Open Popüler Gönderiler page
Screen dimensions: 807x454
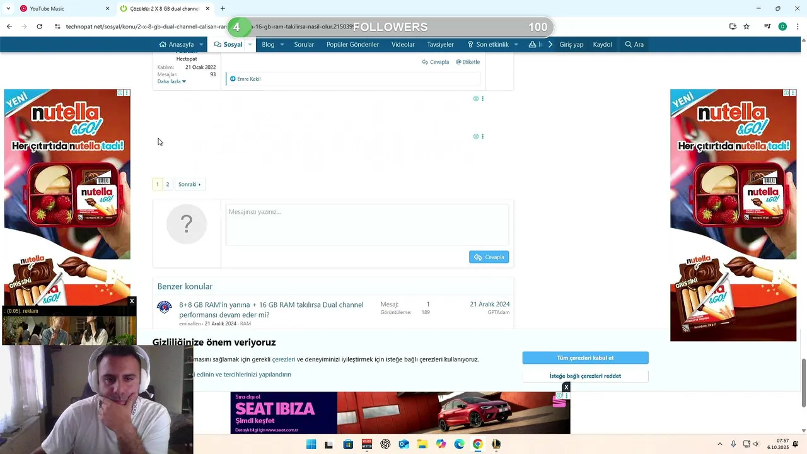click(x=352, y=44)
